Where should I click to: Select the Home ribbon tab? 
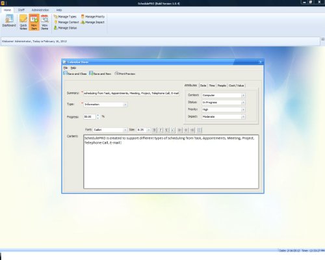coord(7,10)
